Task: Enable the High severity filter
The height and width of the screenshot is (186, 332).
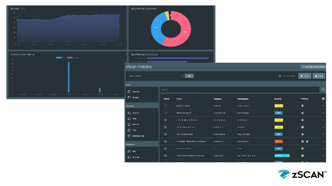Action: pyautogui.click(x=129, y=119)
